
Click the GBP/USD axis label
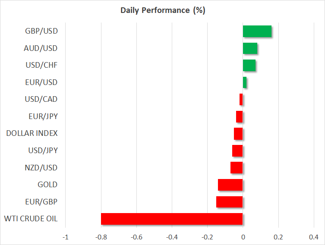(x=41, y=31)
